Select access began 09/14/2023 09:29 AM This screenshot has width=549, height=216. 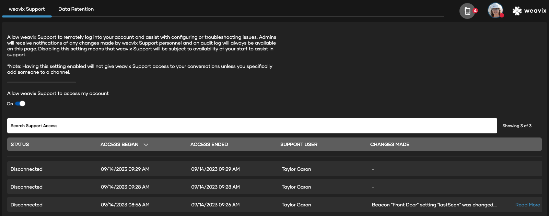[x=125, y=169]
